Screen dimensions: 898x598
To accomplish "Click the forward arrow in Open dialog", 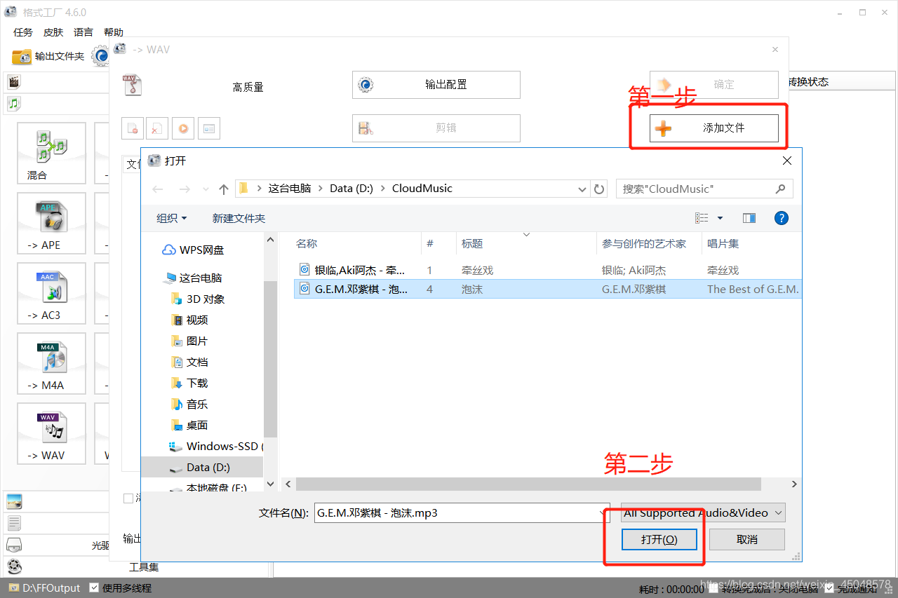I will tap(184, 189).
